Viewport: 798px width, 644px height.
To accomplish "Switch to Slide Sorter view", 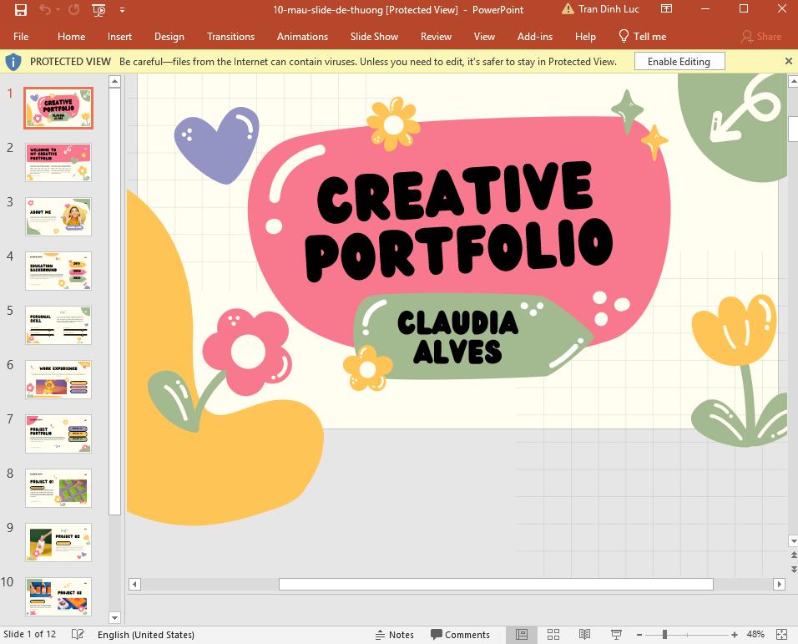I will click(553, 634).
